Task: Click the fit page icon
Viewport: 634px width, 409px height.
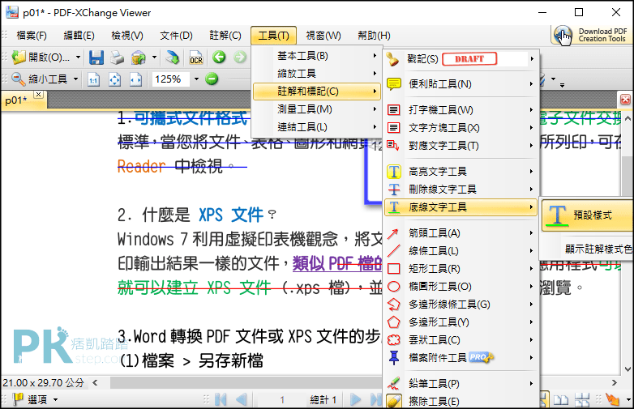Action: click(x=114, y=79)
